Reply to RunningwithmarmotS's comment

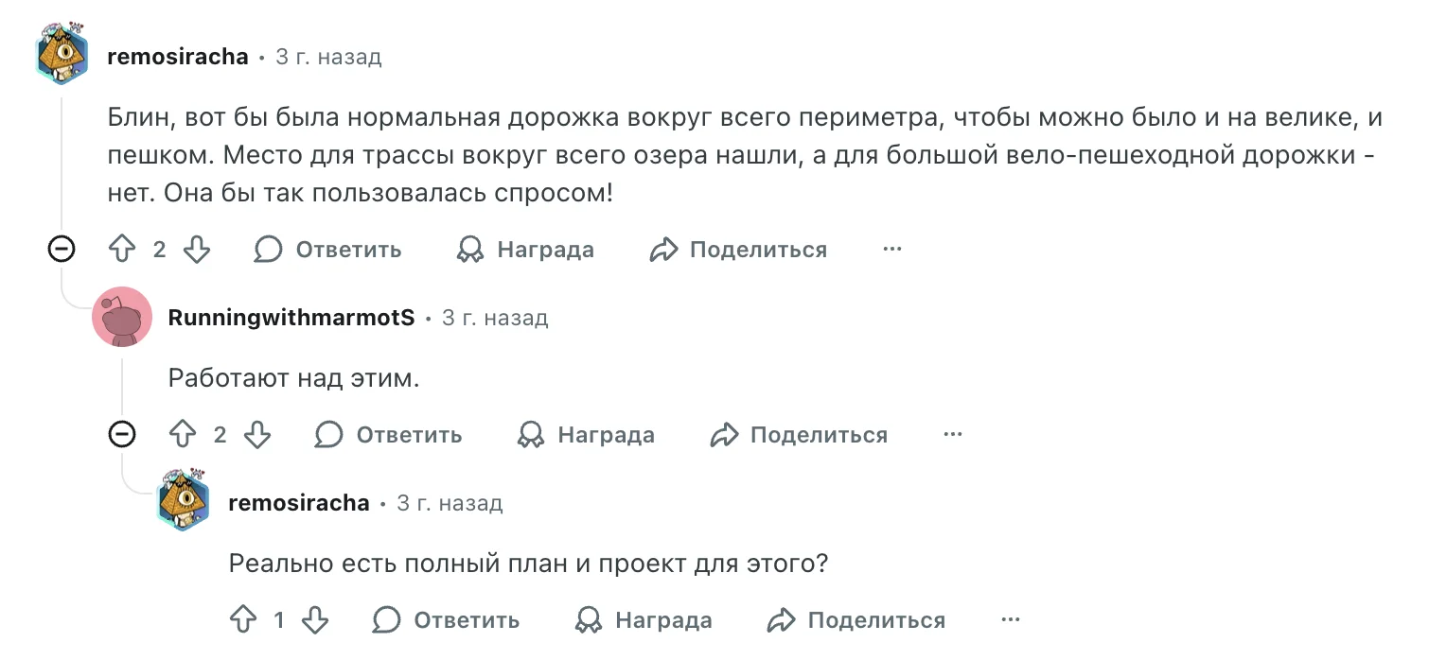click(x=389, y=435)
